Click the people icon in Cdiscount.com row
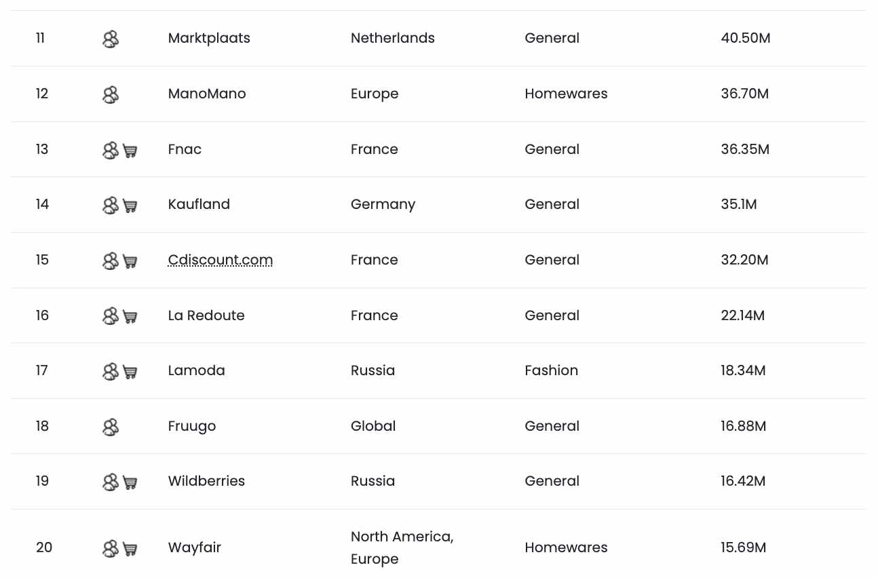The width and height of the screenshot is (878, 578). click(111, 261)
